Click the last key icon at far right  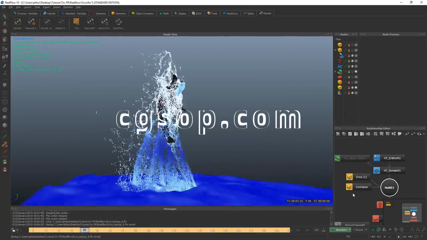pos(423,230)
